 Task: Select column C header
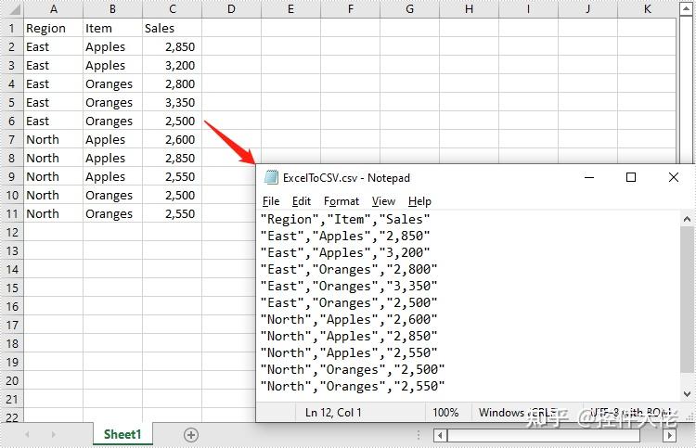pos(173,9)
